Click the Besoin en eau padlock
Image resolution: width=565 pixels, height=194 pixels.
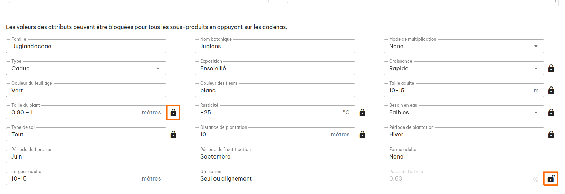[551, 112]
